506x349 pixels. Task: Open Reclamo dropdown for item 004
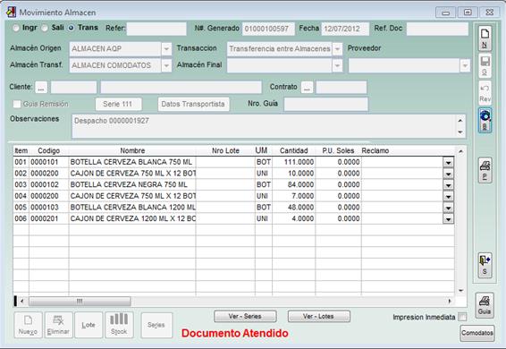[x=448, y=196]
